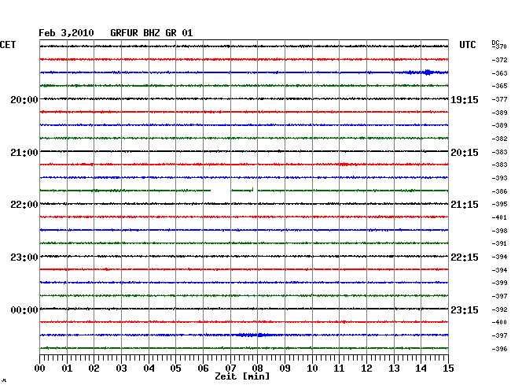Click DC offset value -392
The width and height of the screenshot is (511, 389).
499,309
